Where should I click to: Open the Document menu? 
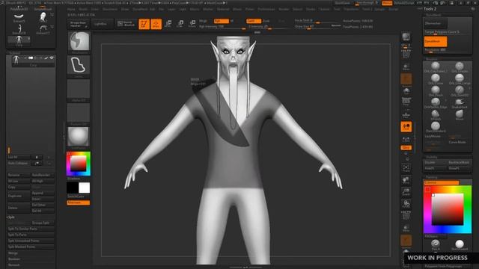110,9
